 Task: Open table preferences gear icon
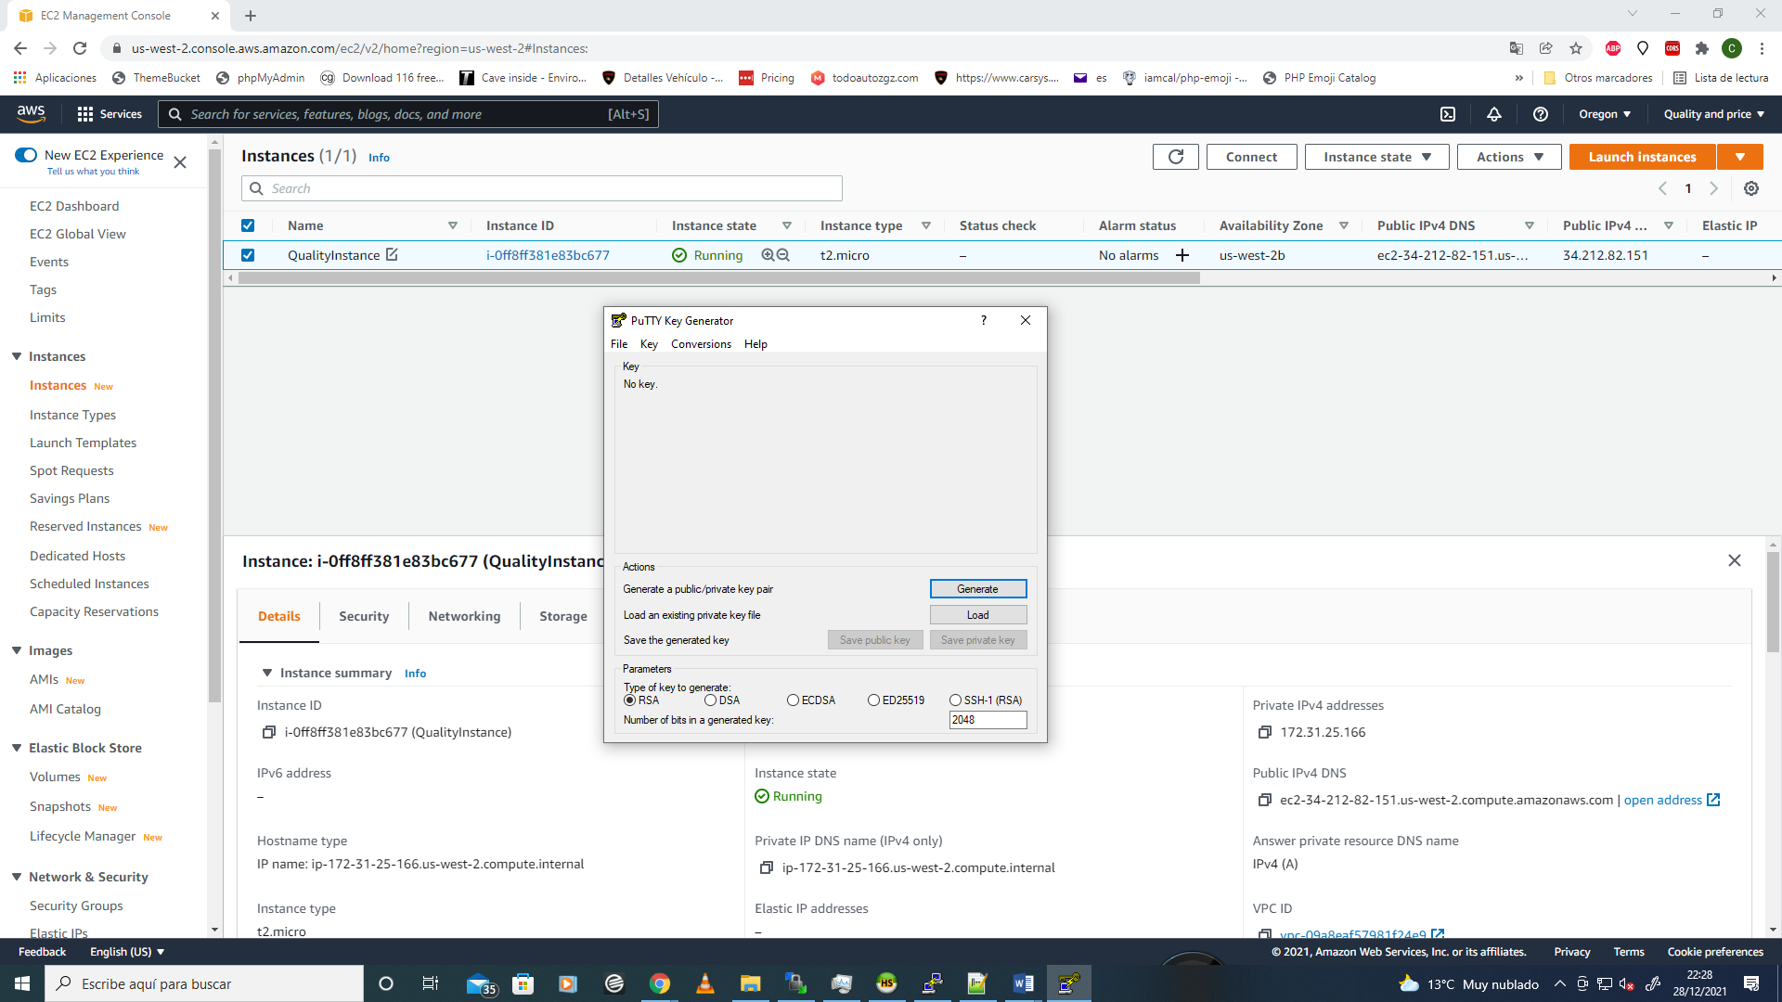coord(1750,188)
